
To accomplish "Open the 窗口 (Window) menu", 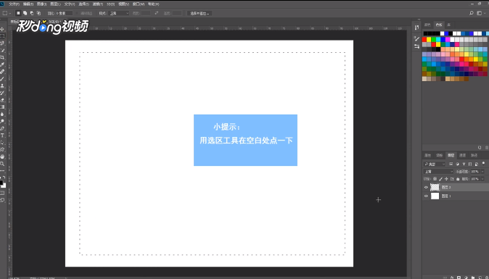I will click(138, 4).
